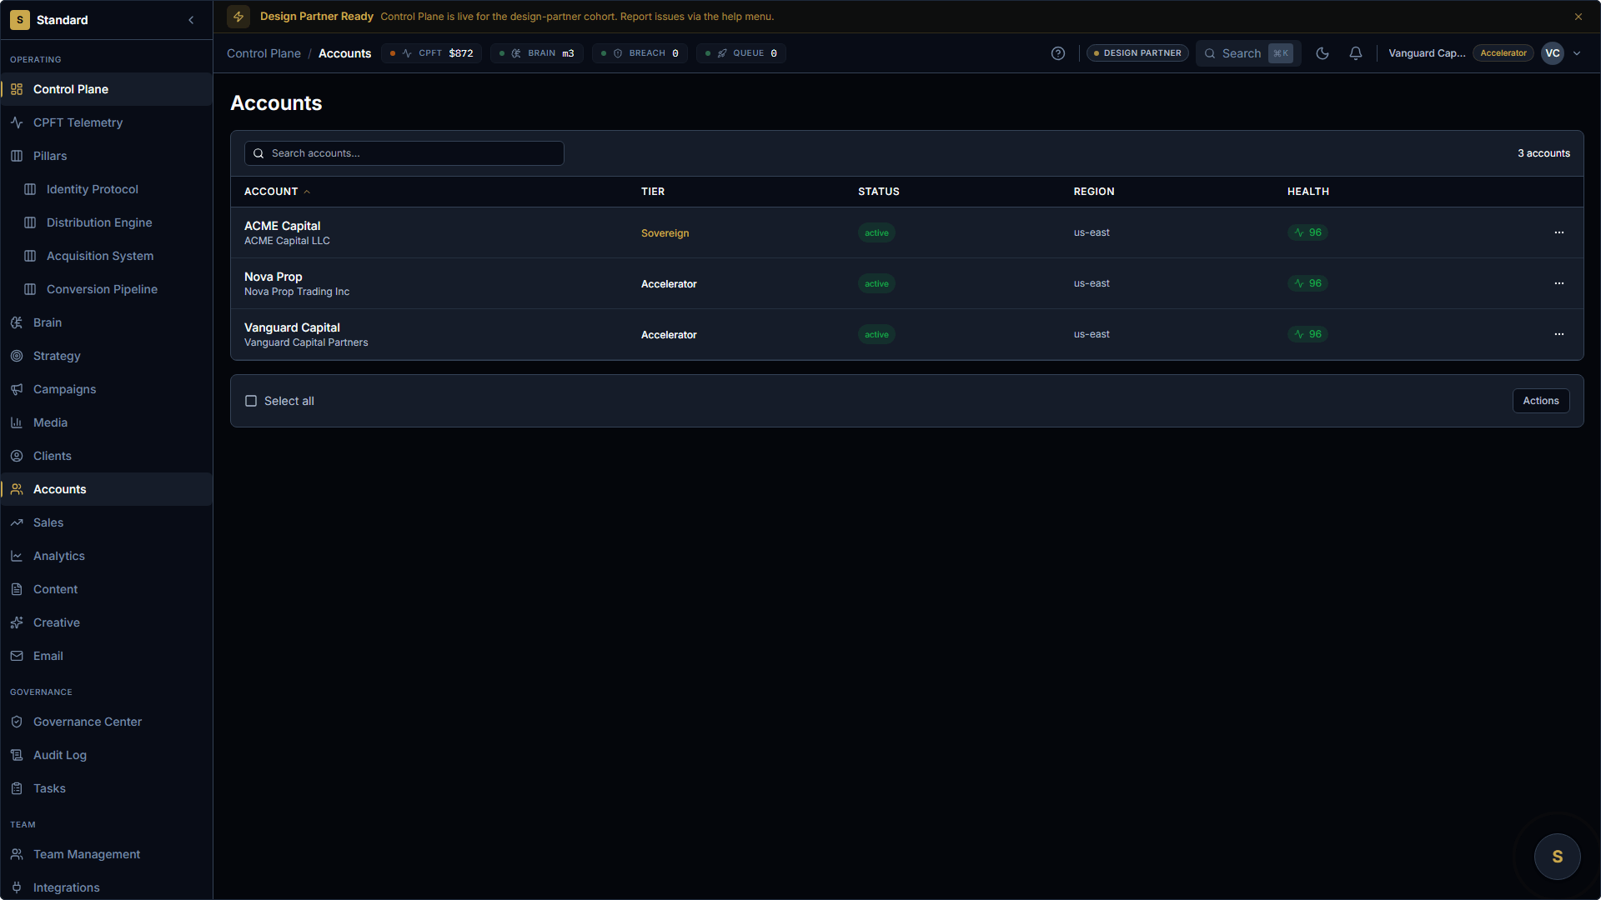
Task: Dismiss the Design Partner Ready banner
Action: tap(1578, 17)
